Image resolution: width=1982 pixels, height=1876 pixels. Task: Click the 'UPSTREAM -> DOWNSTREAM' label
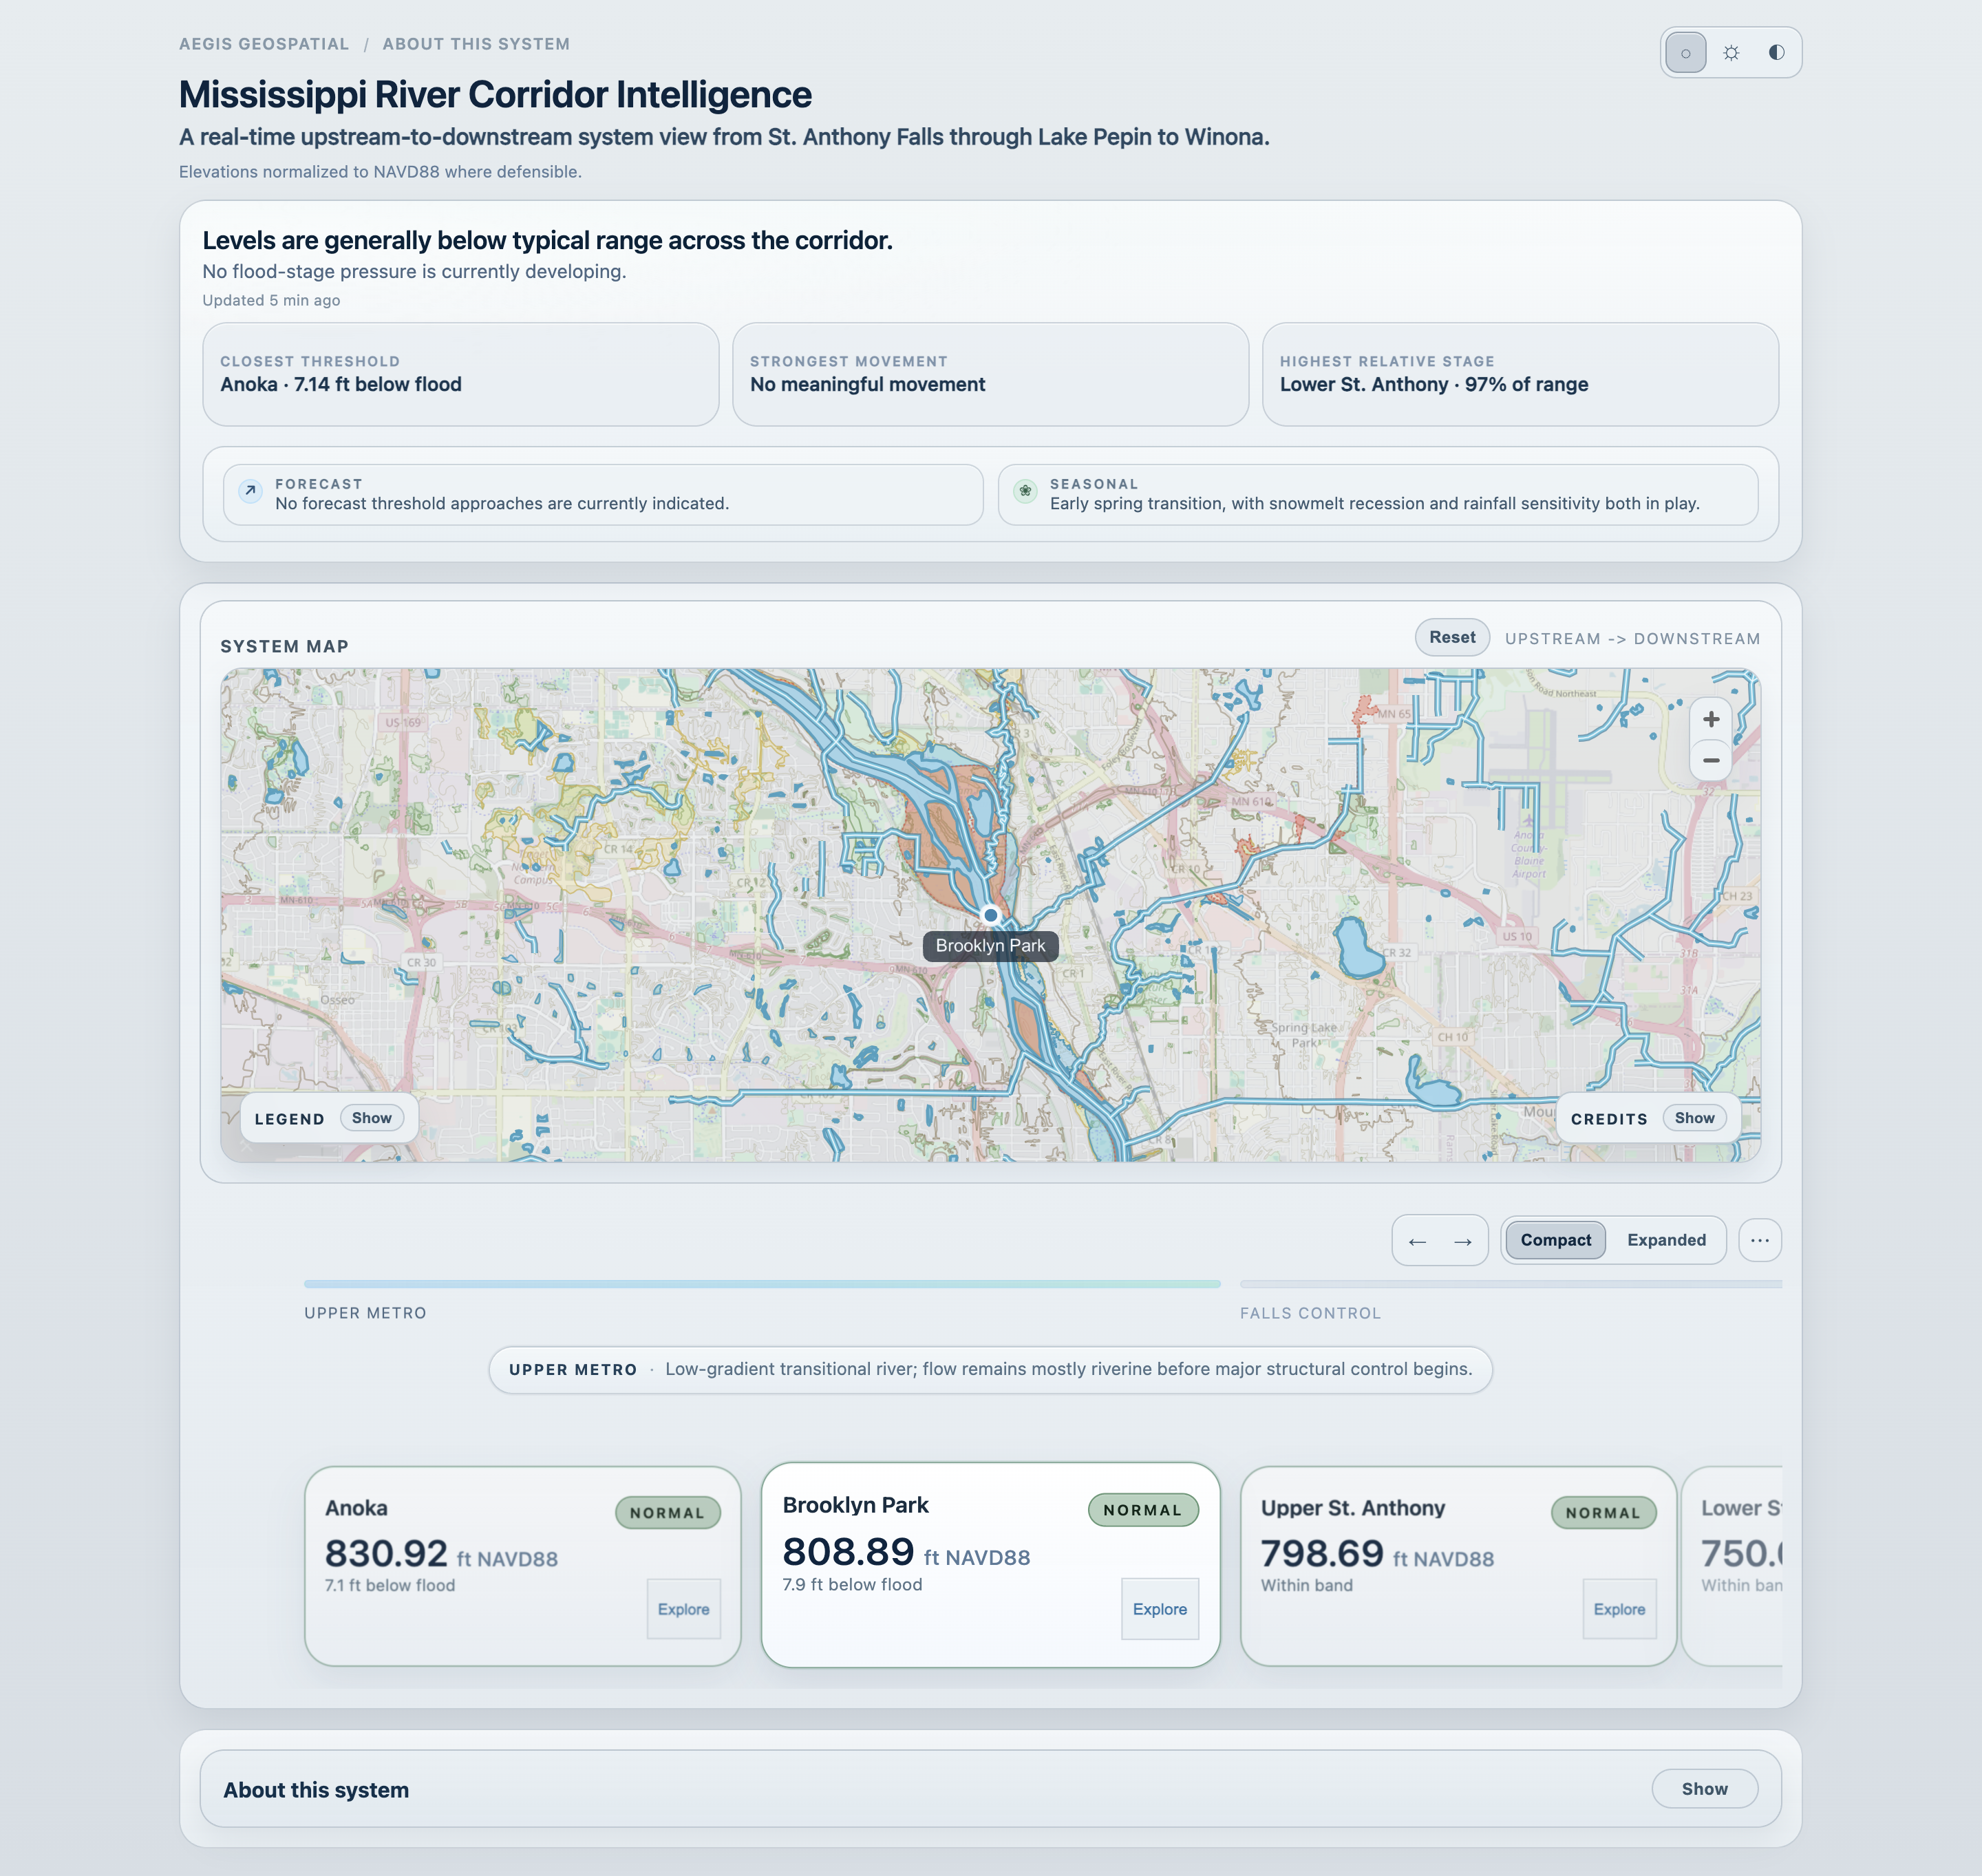click(x=1632, y=639)
